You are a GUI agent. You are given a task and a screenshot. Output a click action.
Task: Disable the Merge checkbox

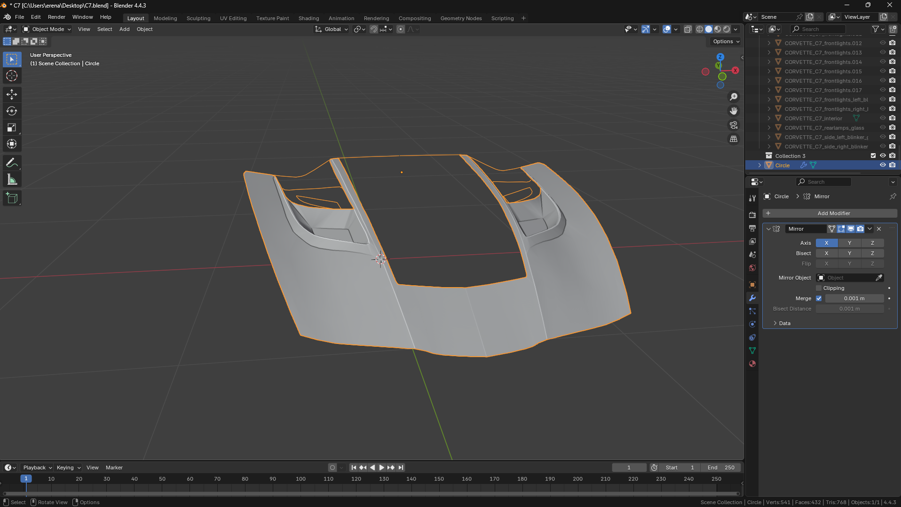(x=819, y=298)
